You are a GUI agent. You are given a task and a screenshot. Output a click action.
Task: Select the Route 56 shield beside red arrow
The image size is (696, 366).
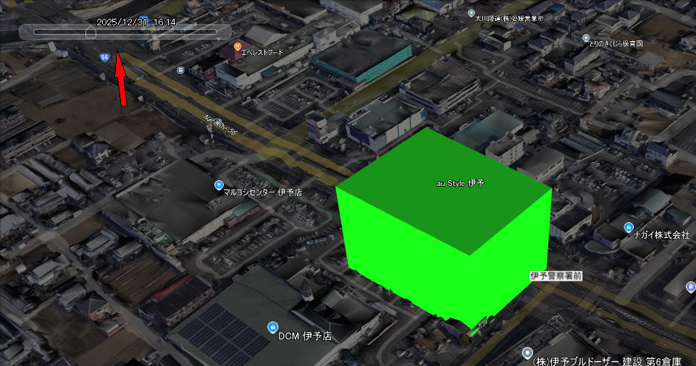tap(106, 57)
